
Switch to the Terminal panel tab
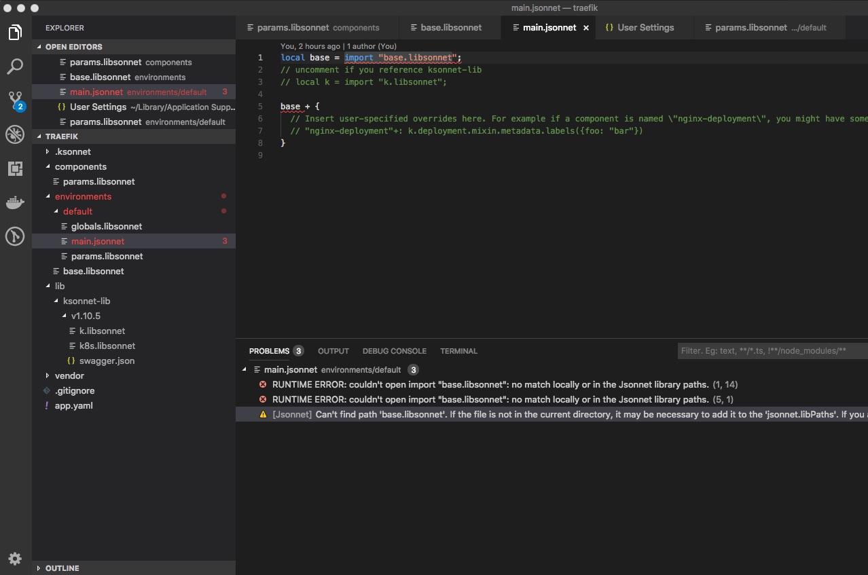(458, 351)
